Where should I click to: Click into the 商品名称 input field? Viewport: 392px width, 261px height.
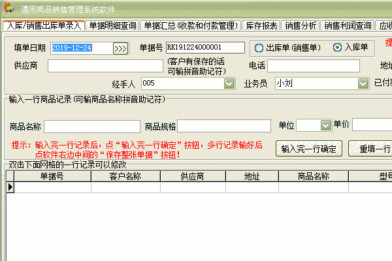tap(92, 127)
